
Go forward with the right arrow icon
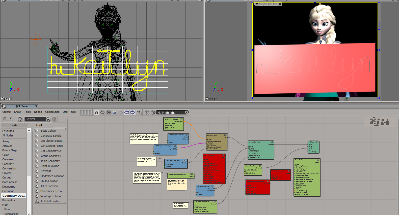pyautogui.click(x=133, y=113)
